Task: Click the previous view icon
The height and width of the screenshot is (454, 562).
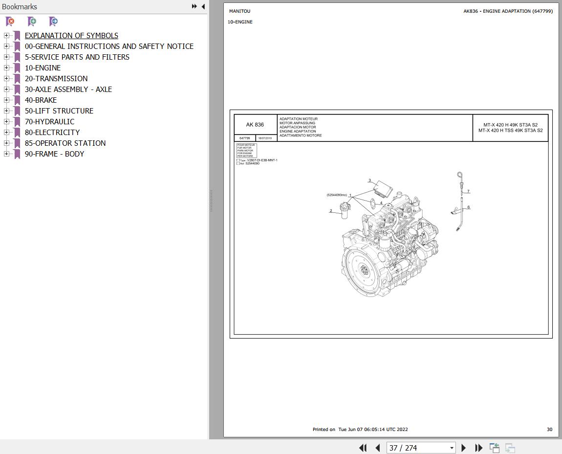Action: [x=495, y=448]
